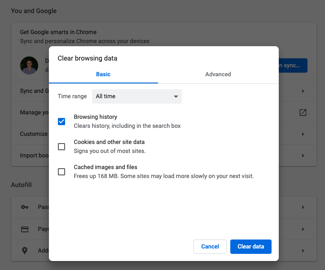Click the 'Time range' label
The image size is (325, 270).
point(72,96)
